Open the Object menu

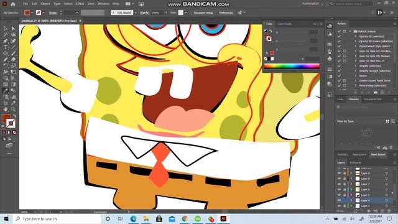(45, 4)
